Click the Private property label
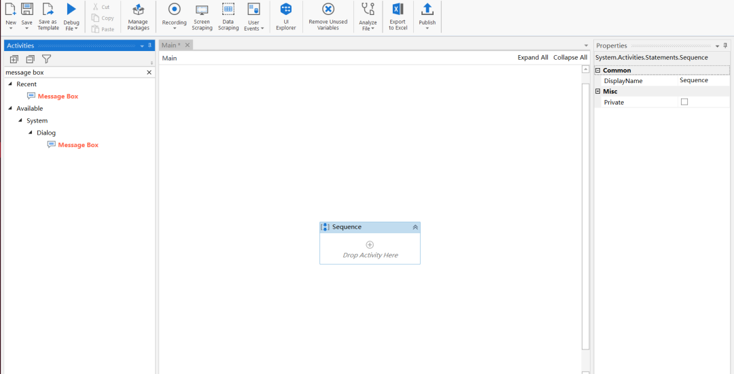The height and width of the screenshot is (374, 734). [x=614, y=102]
